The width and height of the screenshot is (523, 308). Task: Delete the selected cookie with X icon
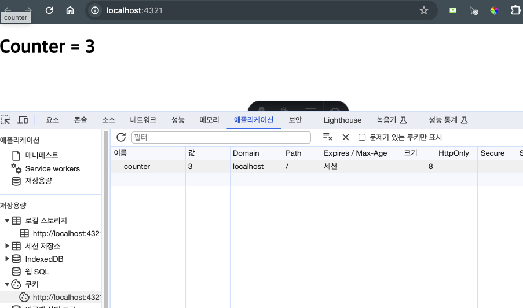point(346,137)
